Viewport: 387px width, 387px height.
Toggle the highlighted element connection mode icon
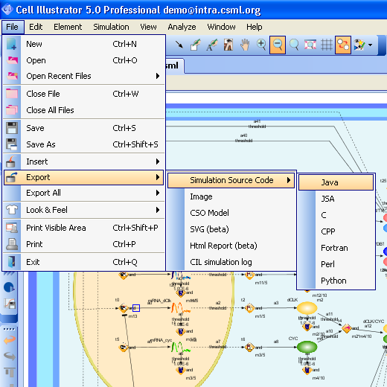coord(343,45)
